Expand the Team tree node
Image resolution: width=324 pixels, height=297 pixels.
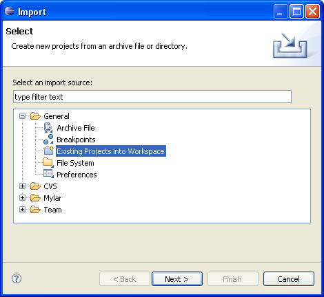22,210
